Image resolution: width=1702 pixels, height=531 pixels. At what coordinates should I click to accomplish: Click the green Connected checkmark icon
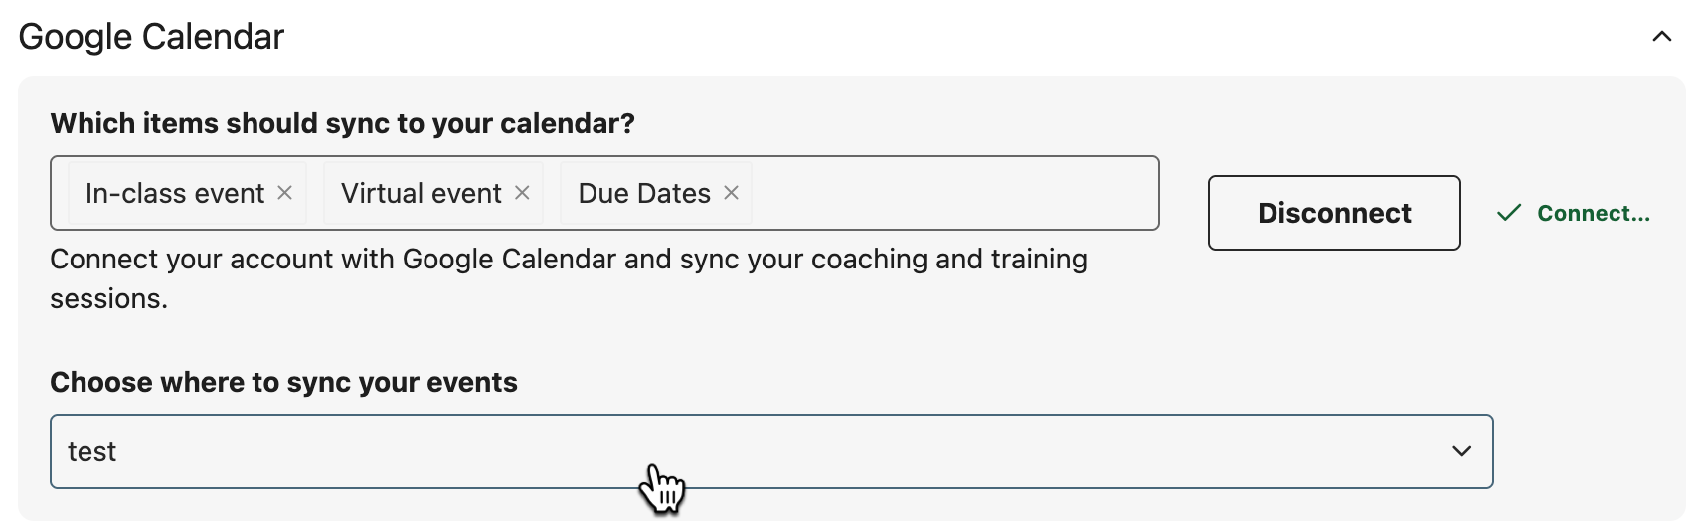pyautogui.click(x=1509, y=213)
